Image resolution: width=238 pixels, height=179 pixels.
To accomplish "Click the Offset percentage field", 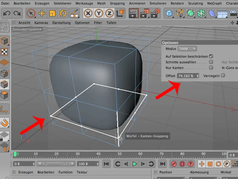I will [188, 76].
